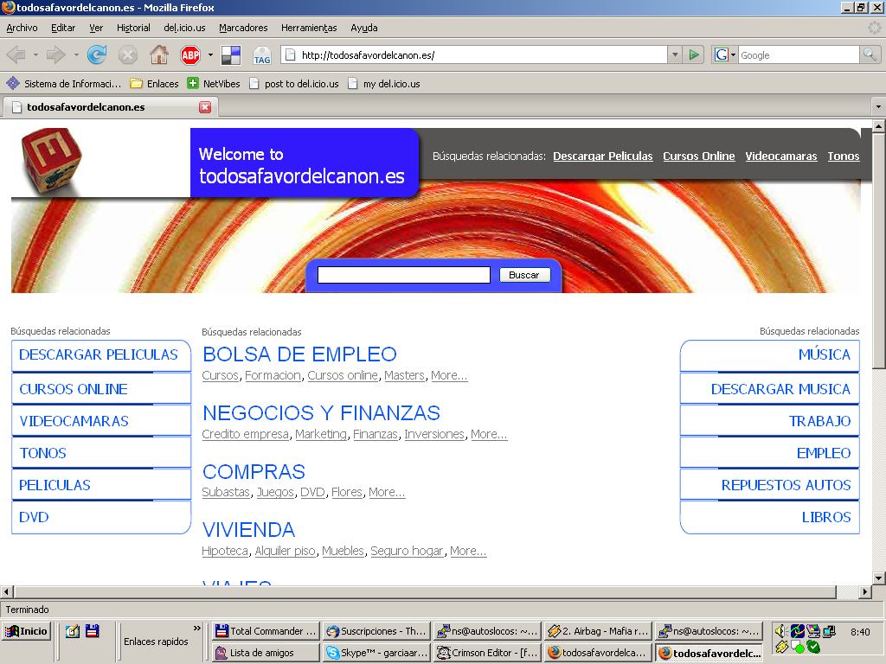This screenshot has height=664, width=886.
Task: Click the NetVibes bookmark
Action: 214,84
